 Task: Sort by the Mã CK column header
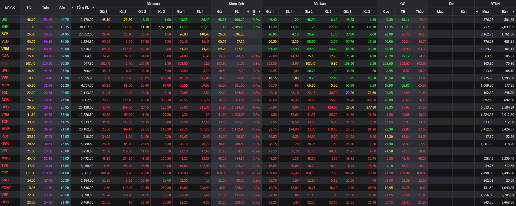click(x=10, y=8)
